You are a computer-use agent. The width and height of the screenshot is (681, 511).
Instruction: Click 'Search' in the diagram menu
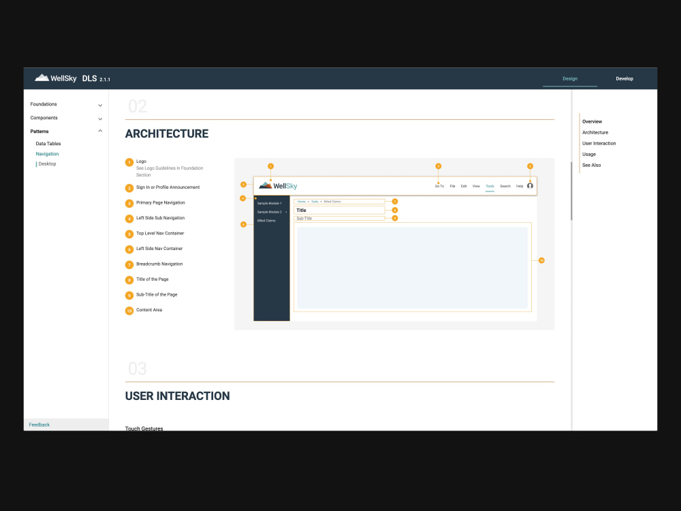(505, 186)
